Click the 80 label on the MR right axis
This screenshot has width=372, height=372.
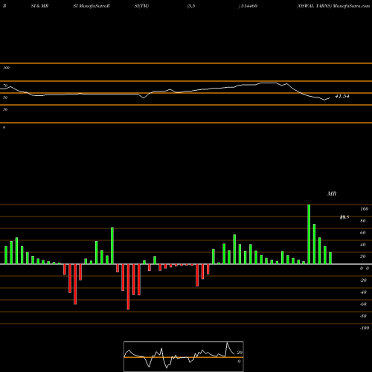point(363,221)
